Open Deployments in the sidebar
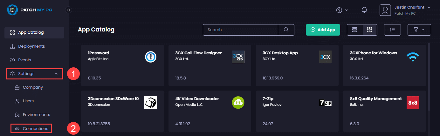 (x=31, y=46)
